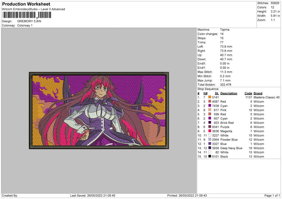Click the Colors value 12

tap(273, 8)
